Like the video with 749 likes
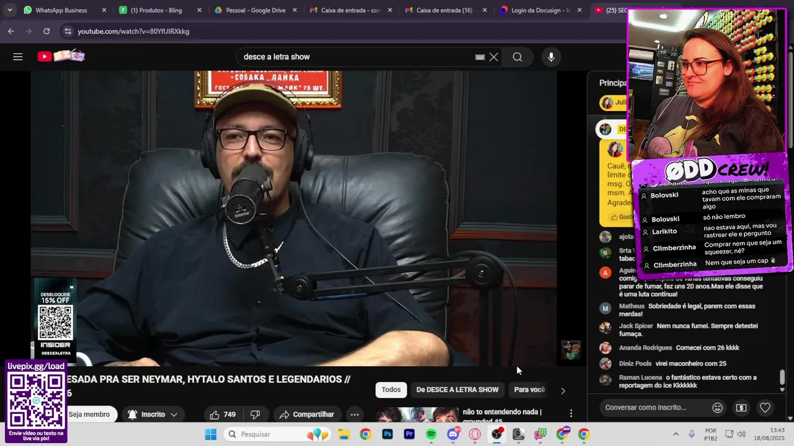The image size is (794, 446). tap(223, 414)
